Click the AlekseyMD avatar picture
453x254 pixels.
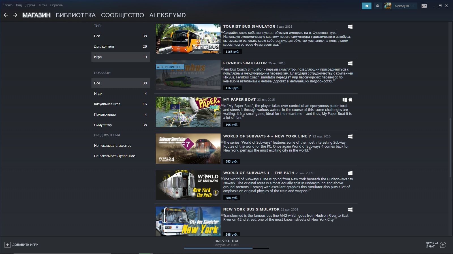click(x=388, y=6)
